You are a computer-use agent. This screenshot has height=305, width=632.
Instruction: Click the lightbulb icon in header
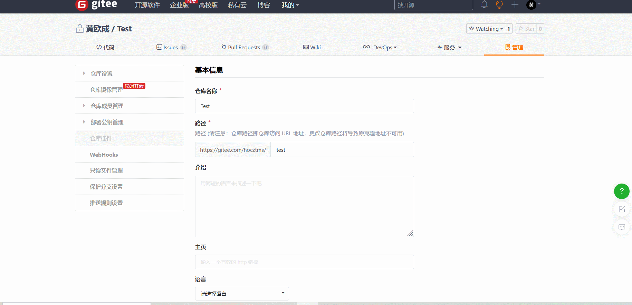click(499, 5)
